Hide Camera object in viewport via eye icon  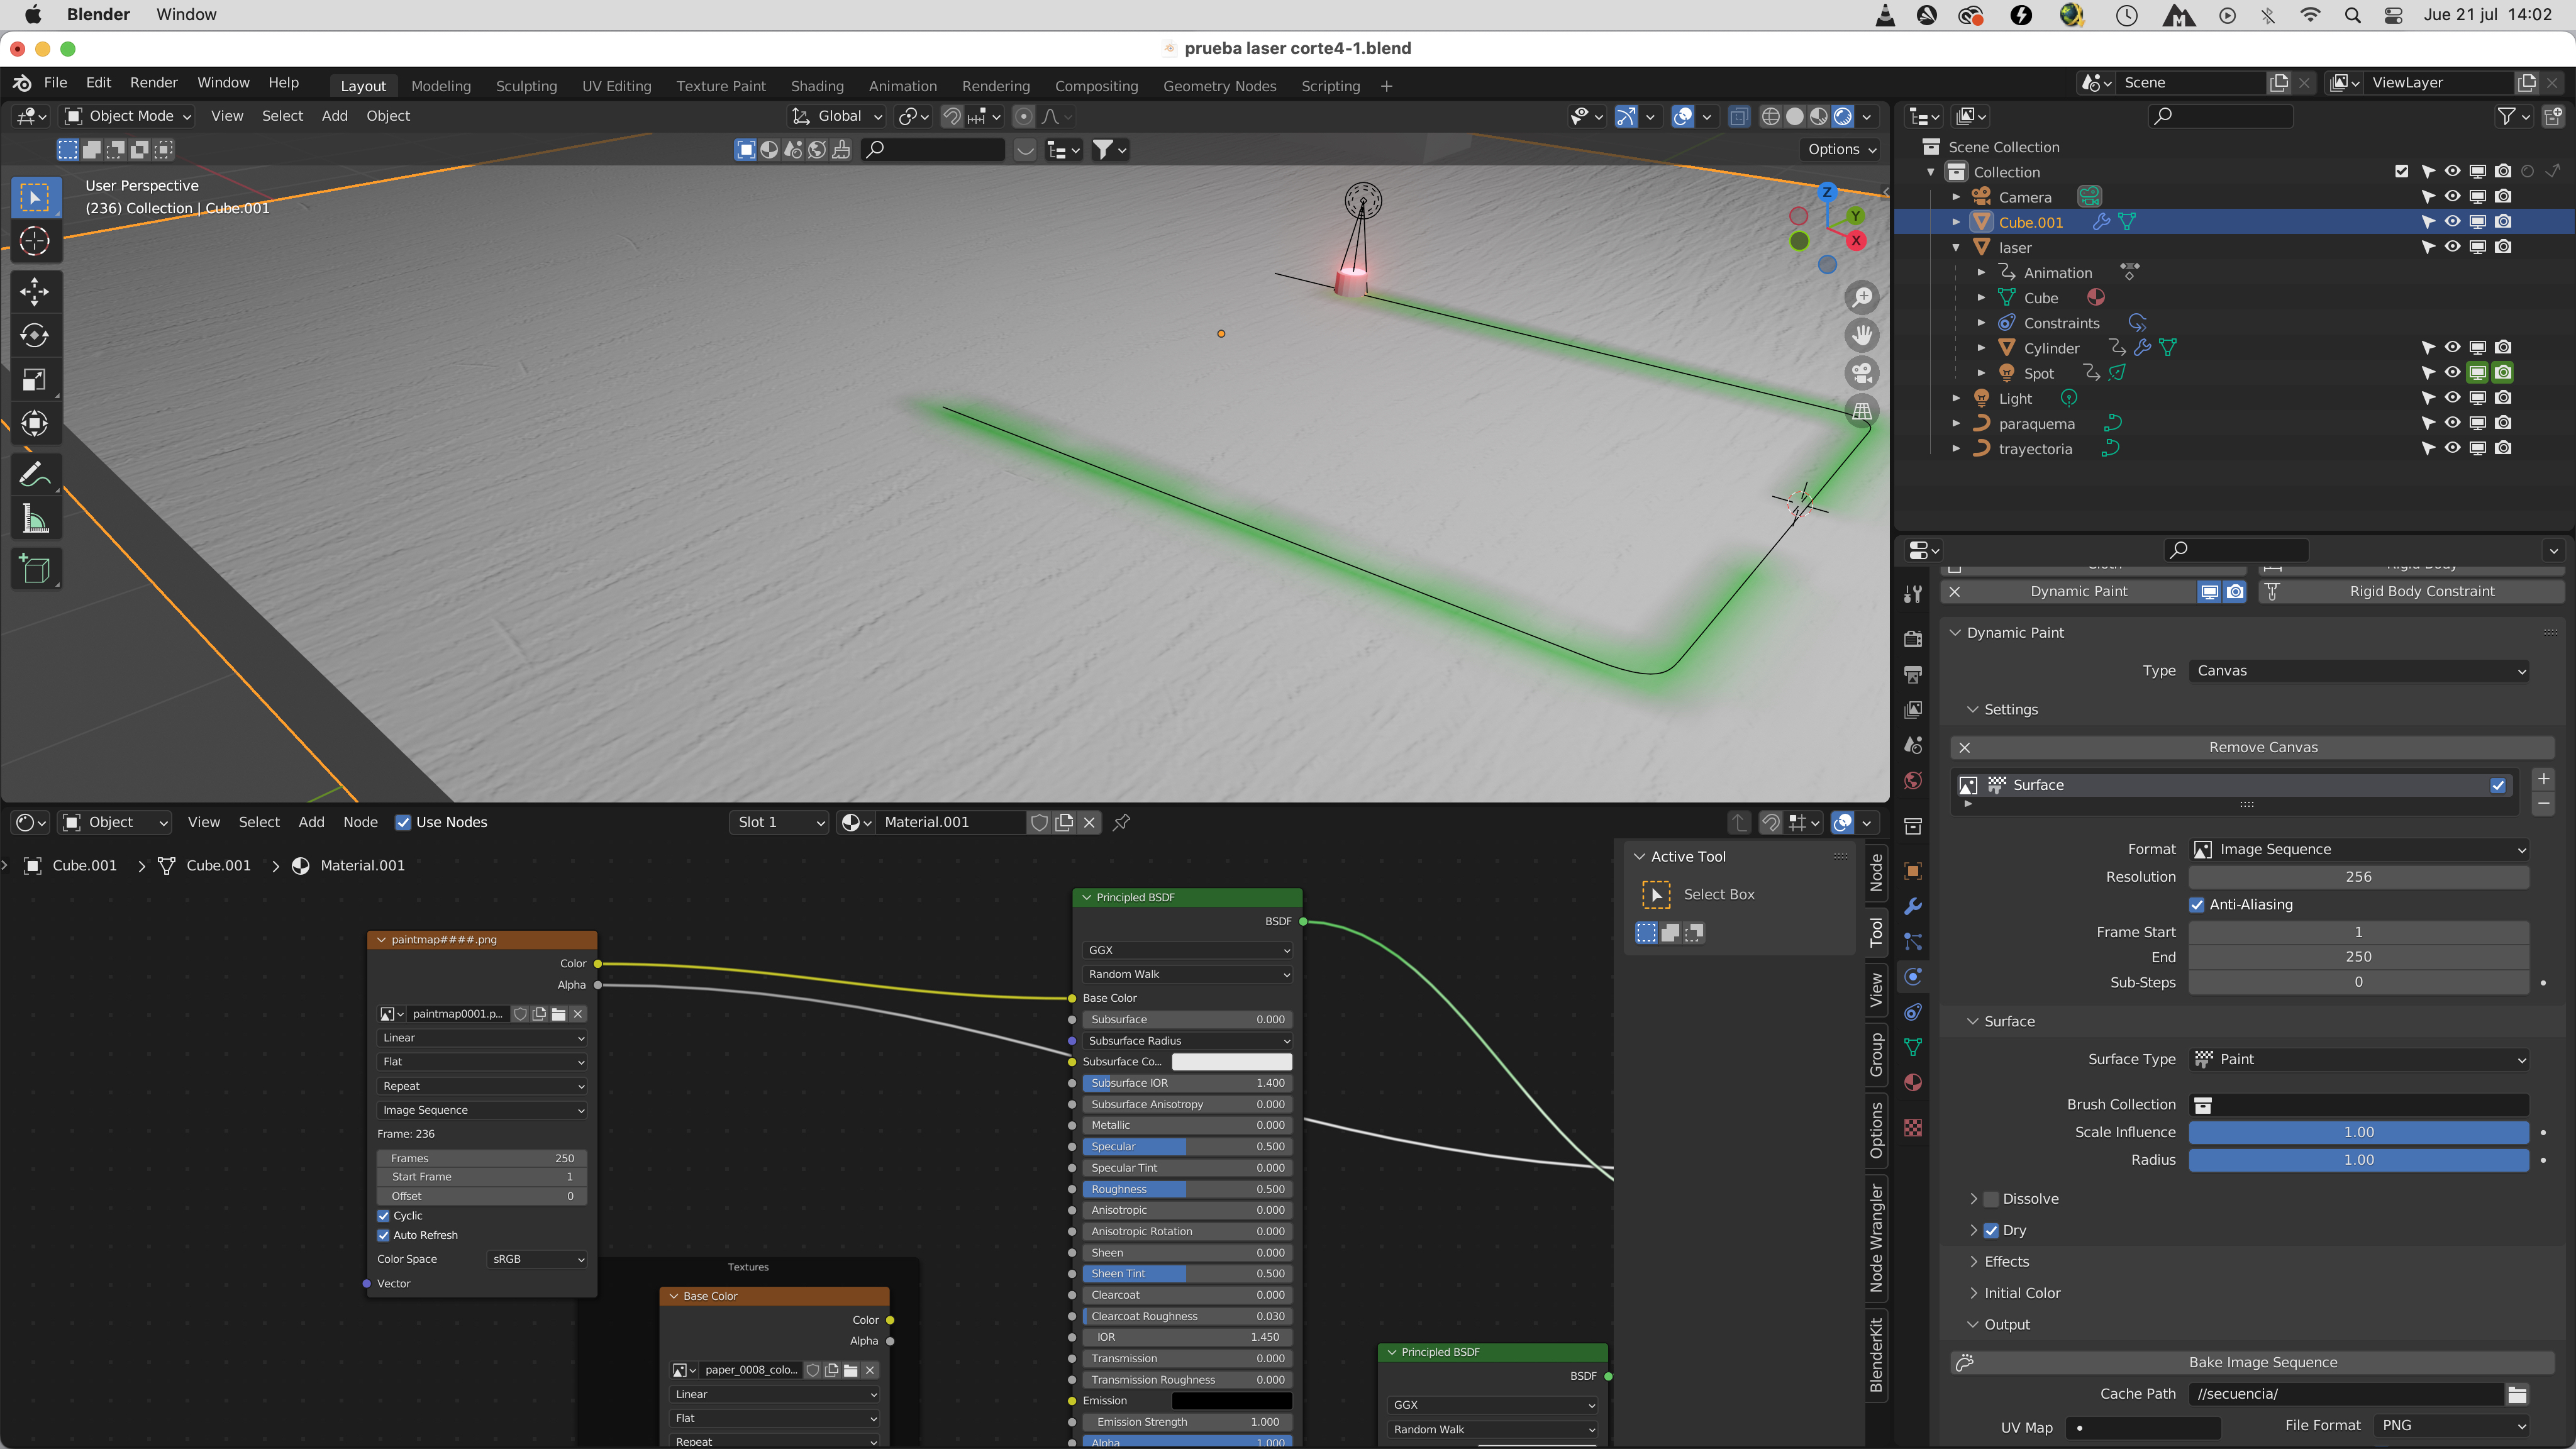tap(2452, 197)
